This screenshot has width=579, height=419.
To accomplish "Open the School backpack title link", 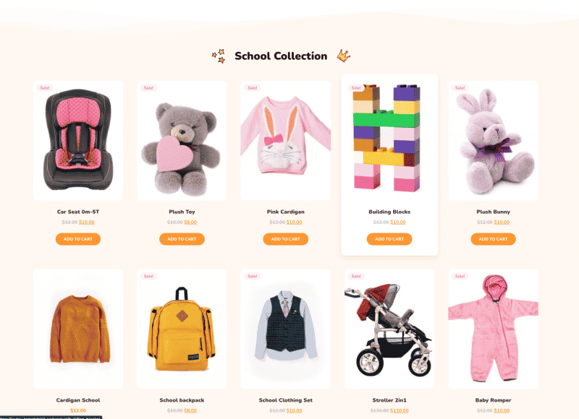I will 182,400.
